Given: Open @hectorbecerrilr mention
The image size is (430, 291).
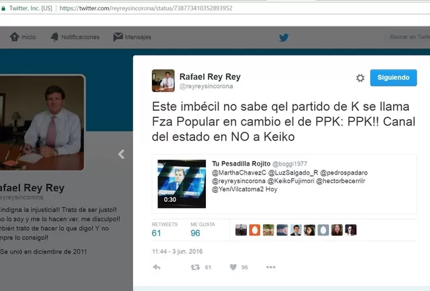Looking at the screenshot, I should point(341,181).
